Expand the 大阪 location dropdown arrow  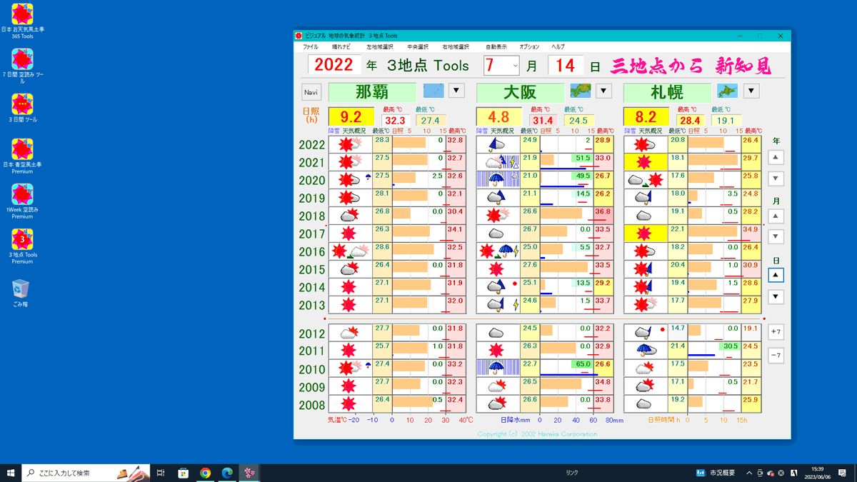point(603,91)
